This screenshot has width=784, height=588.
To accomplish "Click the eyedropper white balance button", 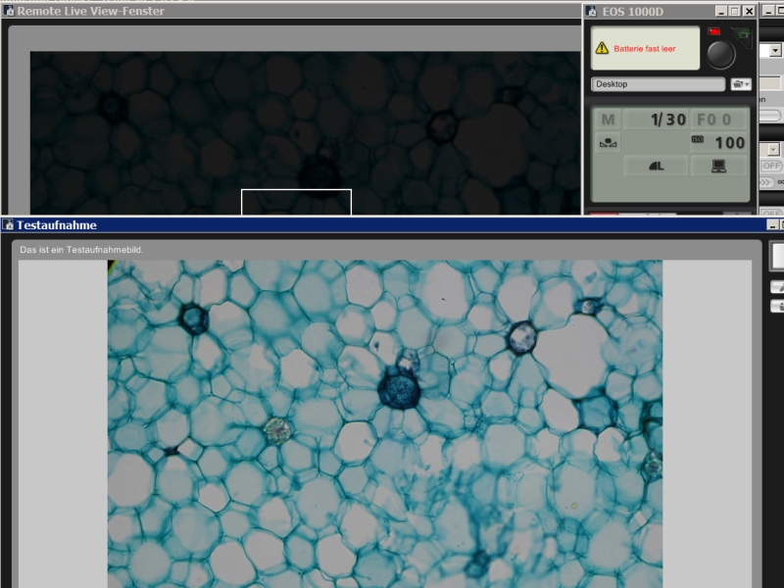I will pyautogui.click(x=777, y=287).
